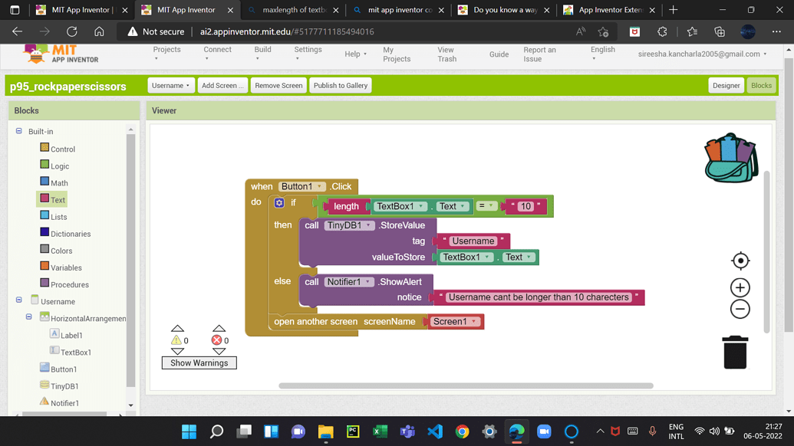Open the Projects menu

point(166,54)
